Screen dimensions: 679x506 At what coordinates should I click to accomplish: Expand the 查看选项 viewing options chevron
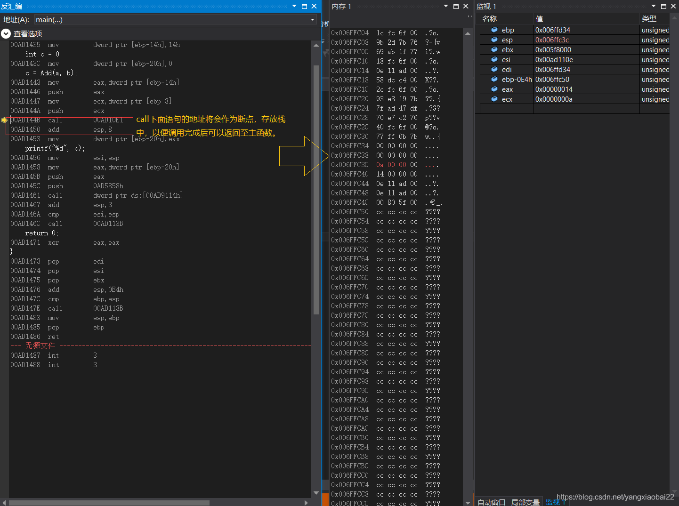[6, 34]
